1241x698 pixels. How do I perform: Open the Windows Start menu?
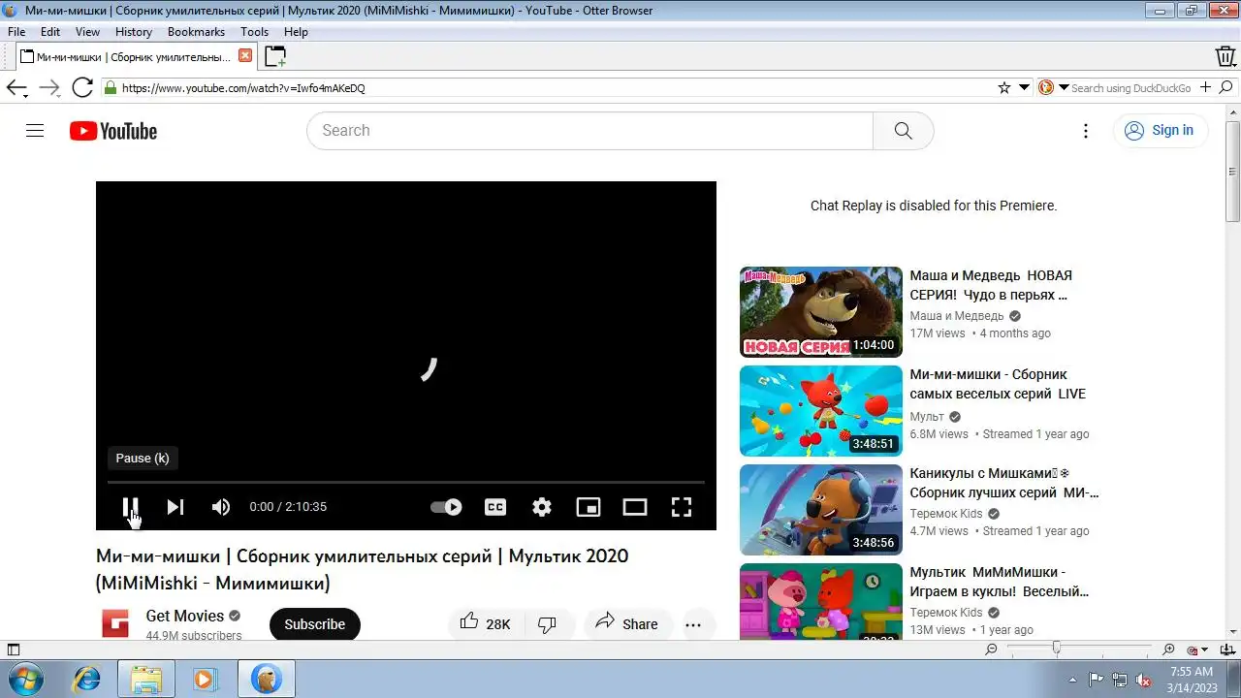pos(25,679)
